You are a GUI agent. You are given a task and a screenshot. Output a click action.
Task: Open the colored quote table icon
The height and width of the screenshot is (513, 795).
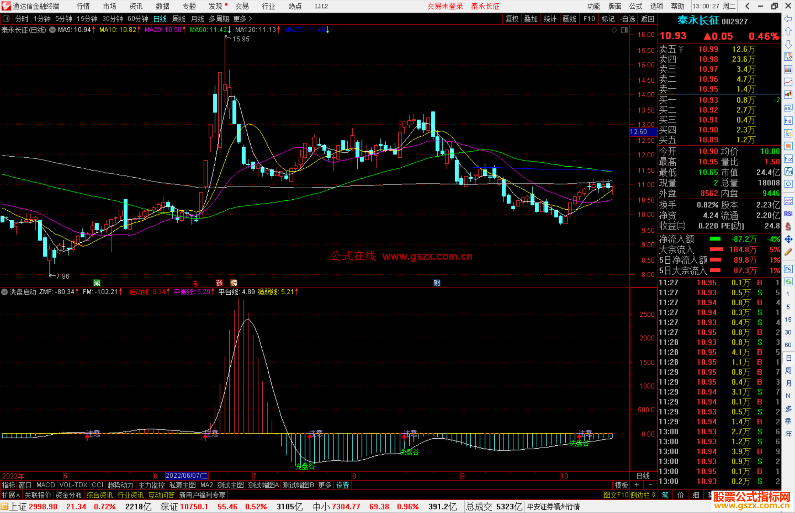pos(788,70)
